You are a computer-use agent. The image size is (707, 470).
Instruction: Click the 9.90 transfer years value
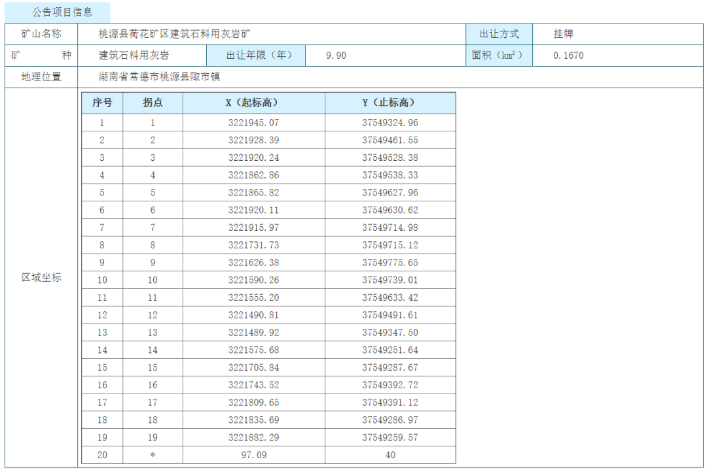(x=336, y=56)
